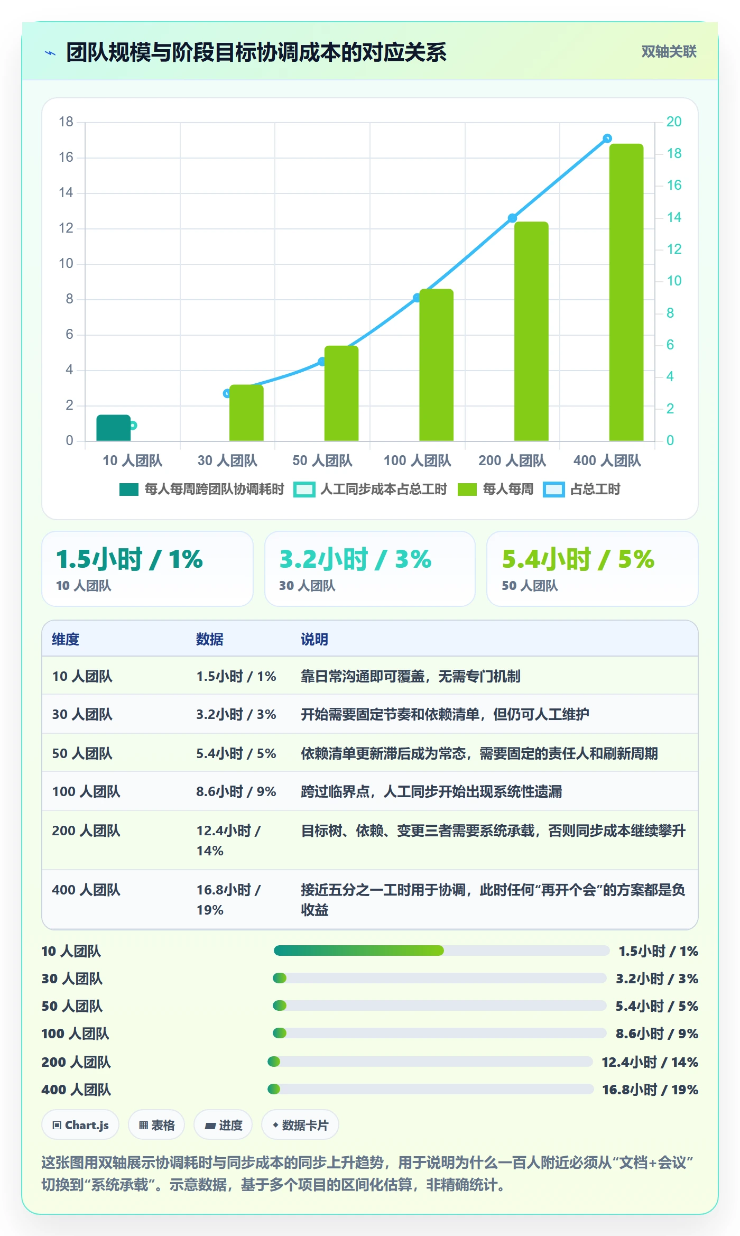This screenshot has width=740, height=1236.
Task: Click the 50 人团队 chart bar
Action: (341, 393)
